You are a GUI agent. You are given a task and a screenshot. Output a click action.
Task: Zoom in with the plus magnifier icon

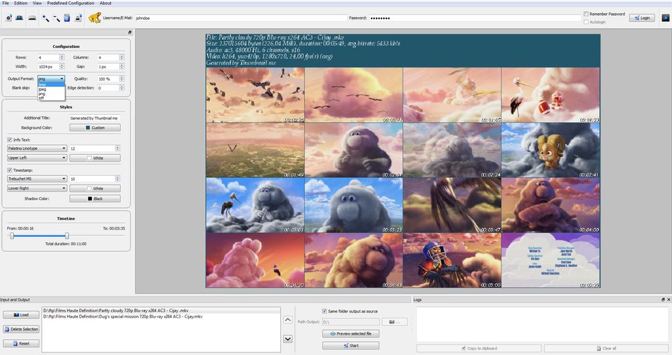[45, 18]
